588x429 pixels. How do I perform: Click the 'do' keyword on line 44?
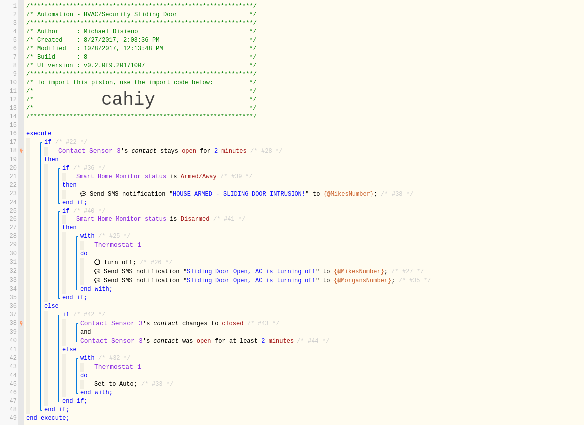(84, 376)
